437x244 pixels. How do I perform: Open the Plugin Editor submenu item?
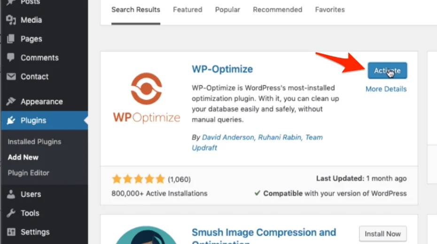click(x=28, y=173)
